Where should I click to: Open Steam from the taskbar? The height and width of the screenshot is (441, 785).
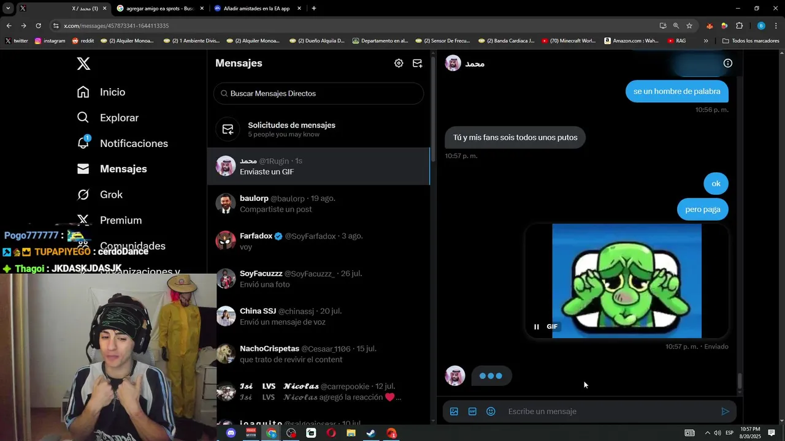371,433
